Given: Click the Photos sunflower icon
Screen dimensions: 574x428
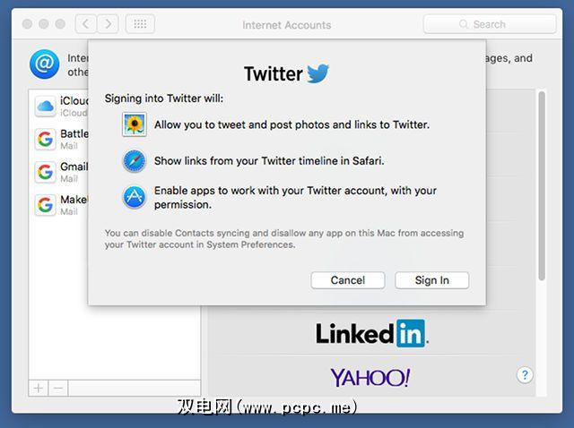Looking at the screenshot, I should pos(135,124).
